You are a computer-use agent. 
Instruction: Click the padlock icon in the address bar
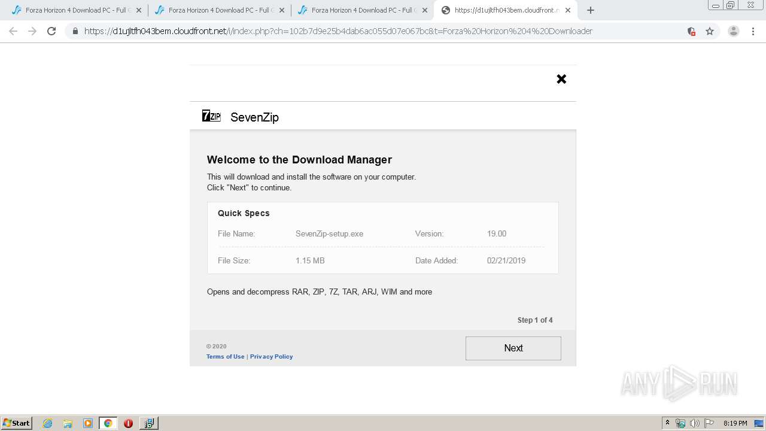click(x=75, y=31)
